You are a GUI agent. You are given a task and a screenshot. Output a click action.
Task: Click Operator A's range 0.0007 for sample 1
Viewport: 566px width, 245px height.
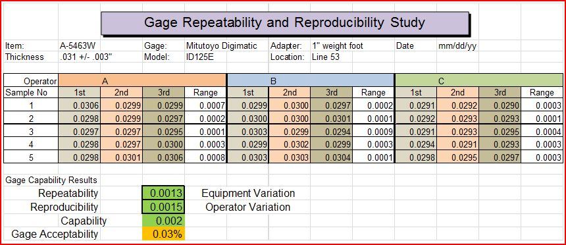tap(205, 105)
